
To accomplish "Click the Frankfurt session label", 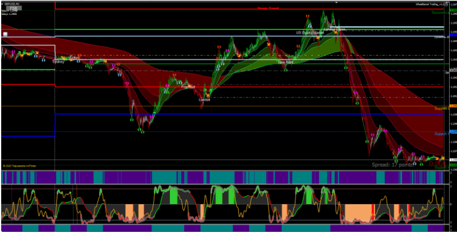I will tap(188, 87).
